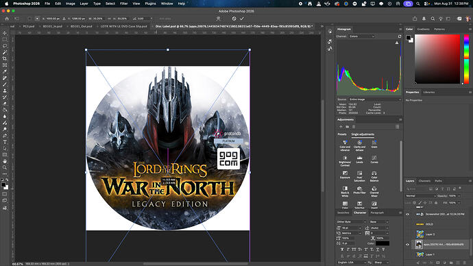Switch to Presets in Adjustments panel
This screenshot has height=266, width=473.
click(342, 134)
